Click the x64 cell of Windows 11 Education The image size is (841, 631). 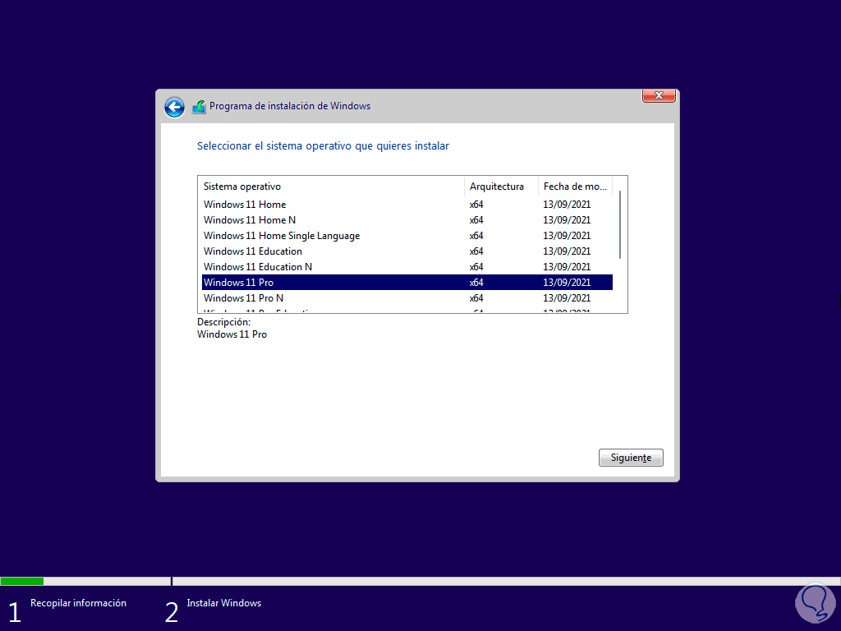(x=476, y=251)
